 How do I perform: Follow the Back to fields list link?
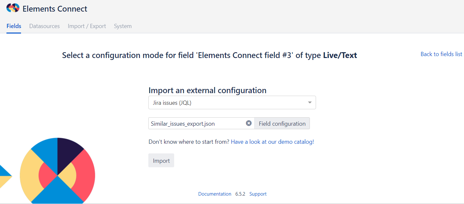(x=441, y=54)
